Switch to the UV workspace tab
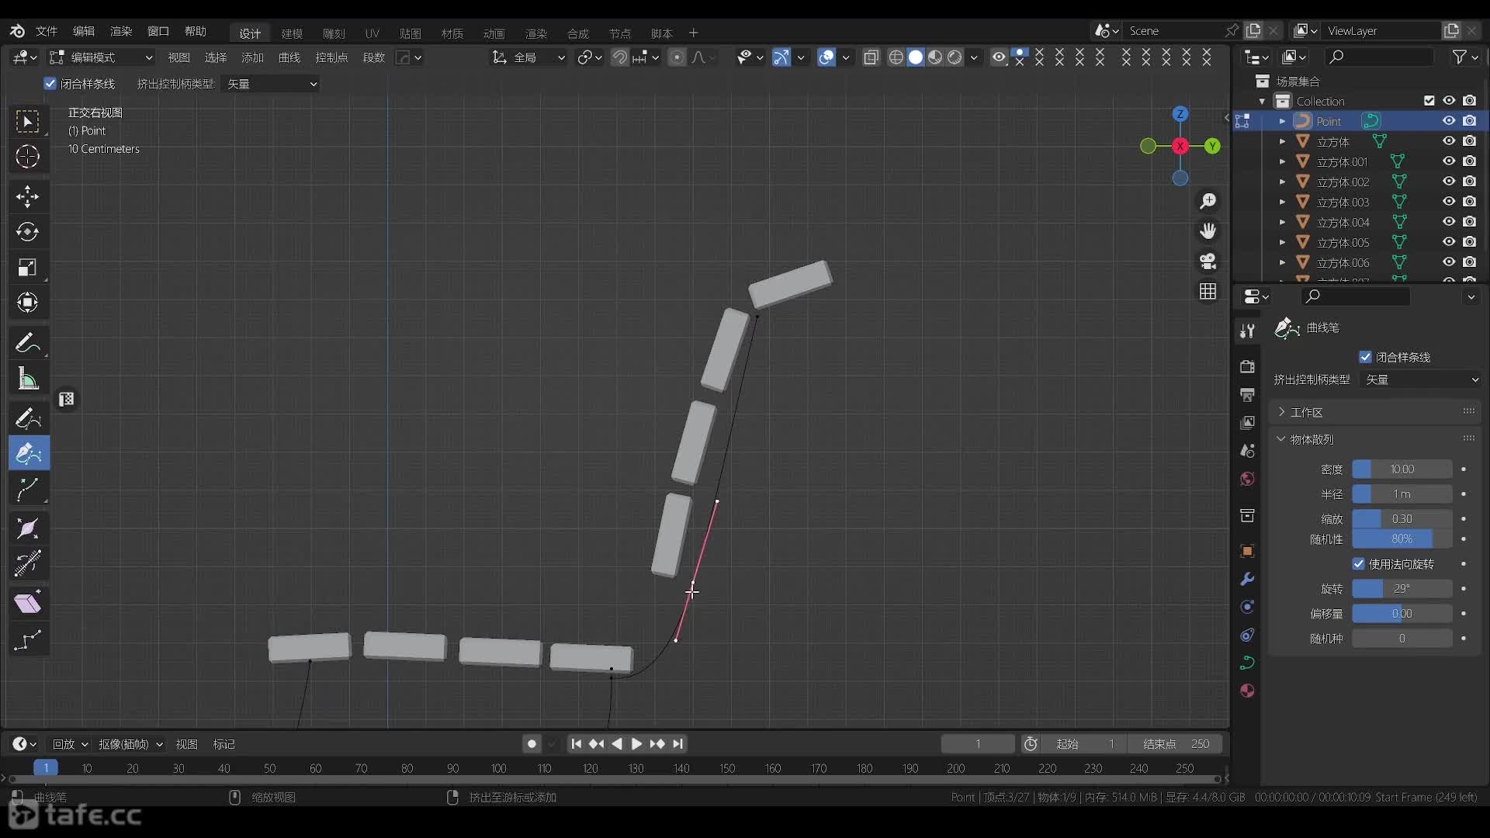1490x838 pixels. point(372,33)
